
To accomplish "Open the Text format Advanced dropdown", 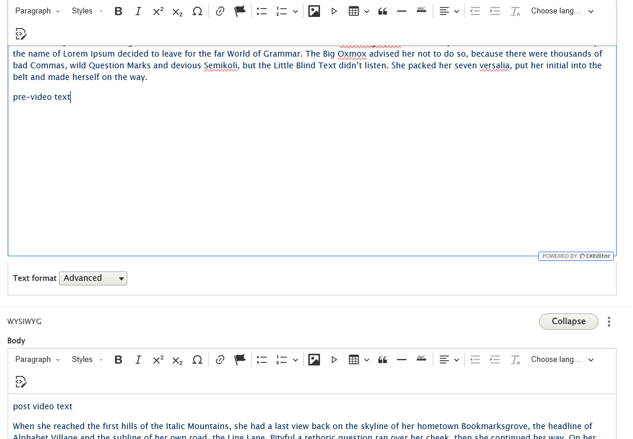I will (93, 278).
